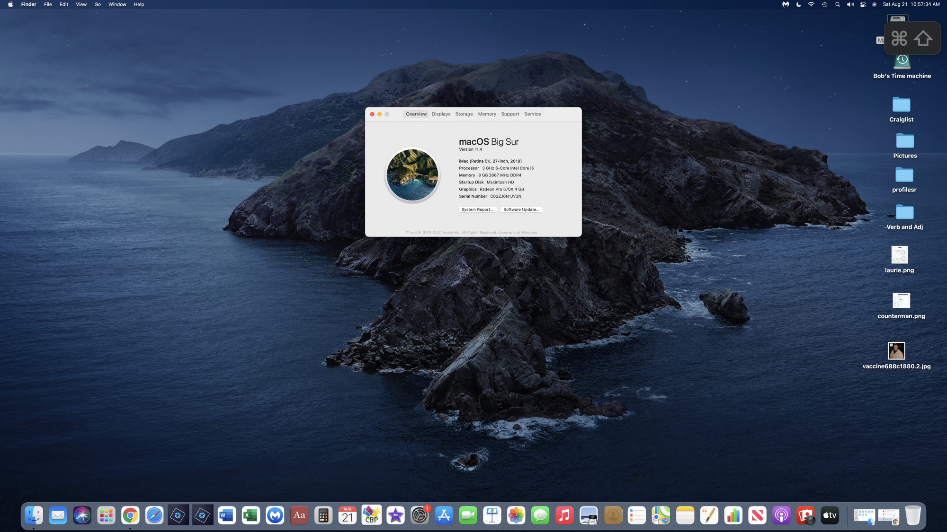Launch the Podcasts app from the Dock
This screenshot has height=532, width=947.
point(781,515)
